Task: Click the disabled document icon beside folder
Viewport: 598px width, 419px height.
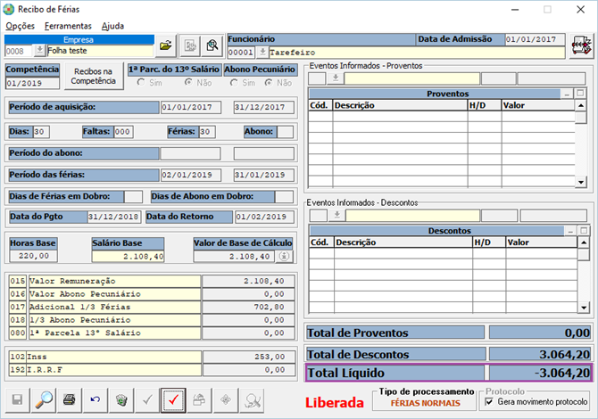Action: pos(190,46)
